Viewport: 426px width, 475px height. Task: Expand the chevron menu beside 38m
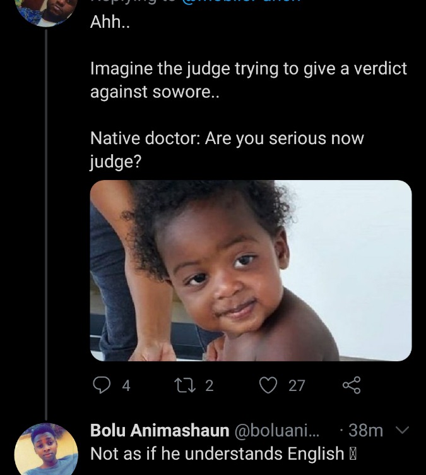coord(403,430)
